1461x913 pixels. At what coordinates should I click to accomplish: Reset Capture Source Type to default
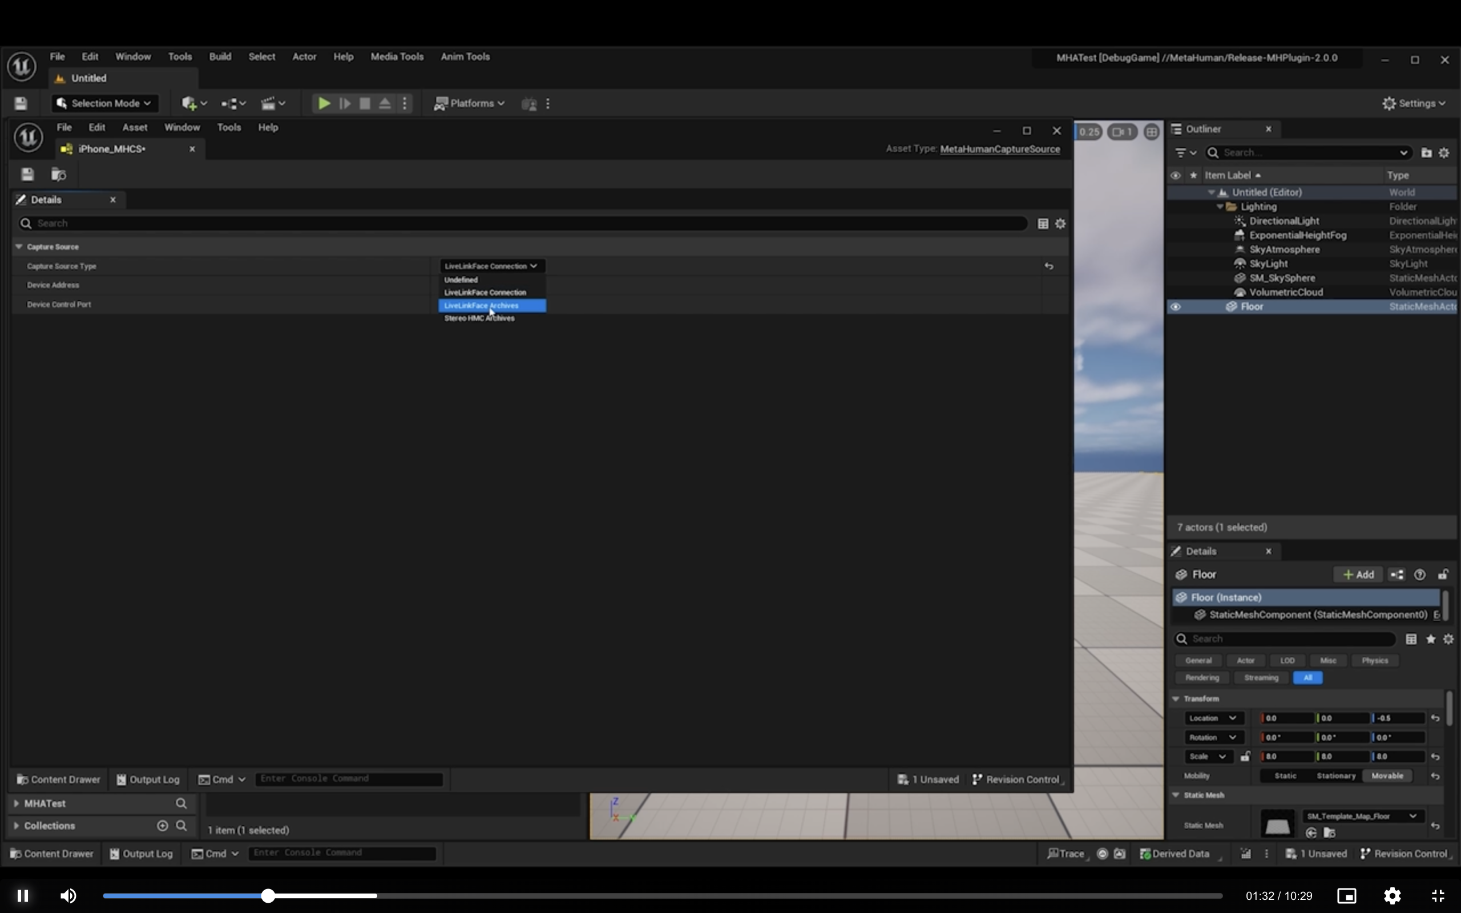point(1048,266)
